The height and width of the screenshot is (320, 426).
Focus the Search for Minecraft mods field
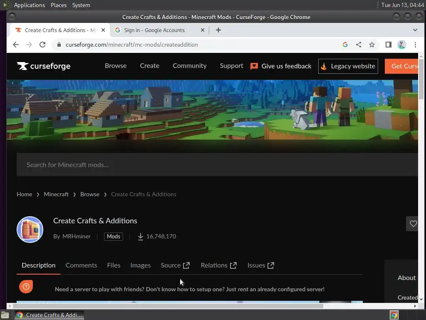click(x=217, y=165)
